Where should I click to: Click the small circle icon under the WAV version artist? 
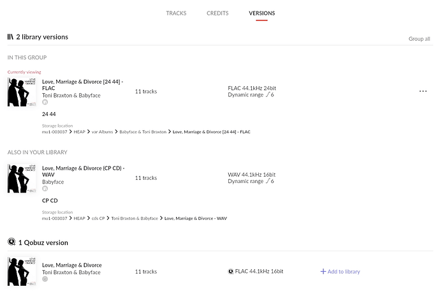pos(45,189)
